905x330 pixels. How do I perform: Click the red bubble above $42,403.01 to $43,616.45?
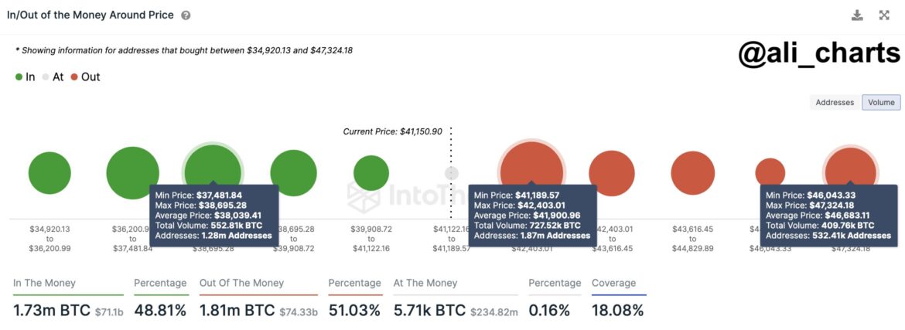612,173
